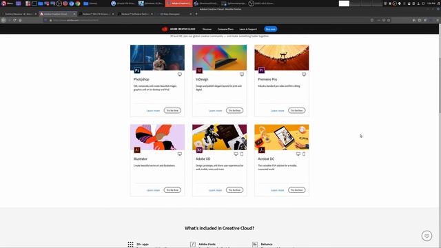Click the mobile device icon on Adobe XD card
Image resolution: width=441 pixels, height=248 pixels.
[x=242, y=154]
